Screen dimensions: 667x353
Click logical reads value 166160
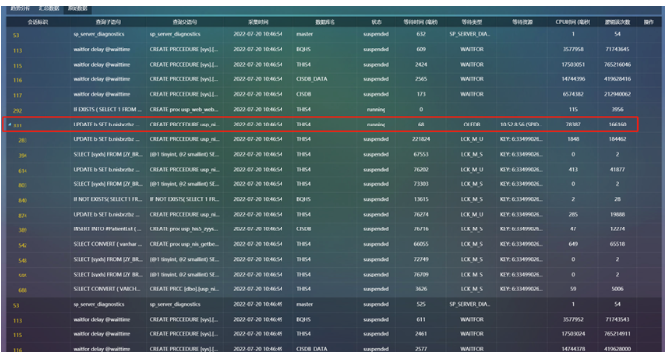pyautogui.click(x=617, y=125)
